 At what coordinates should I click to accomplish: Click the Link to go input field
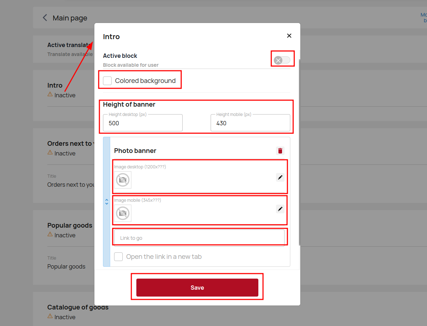pyautogui.click(x=199, y=238)
